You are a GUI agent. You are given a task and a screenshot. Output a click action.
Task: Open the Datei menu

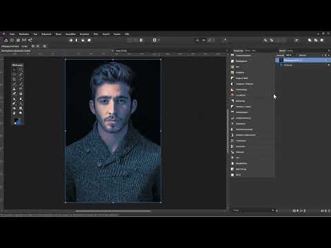click(12, 34)
